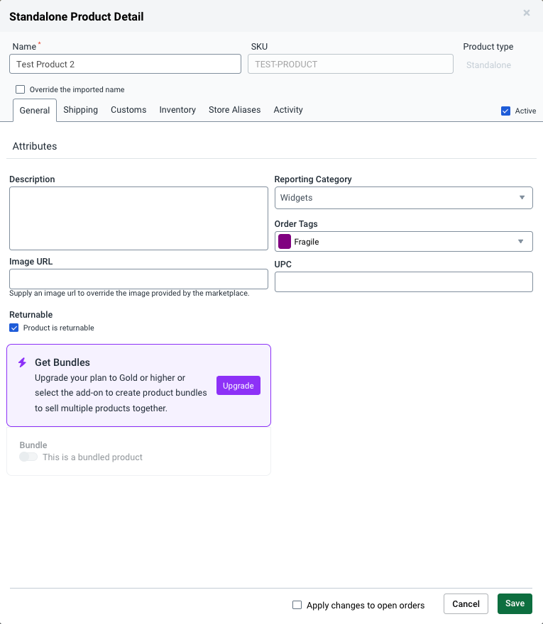This screenshot has width=543, height=624.
Task: View the Inventory tab
Action: [x=177, y=110]
